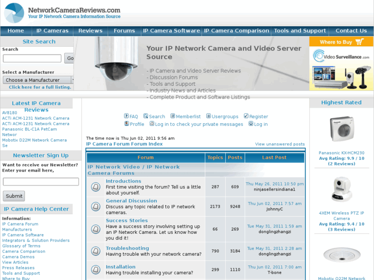Open the Reviews menu item
Viewport: 374px width, 280px height.
(x=91, y=31)
